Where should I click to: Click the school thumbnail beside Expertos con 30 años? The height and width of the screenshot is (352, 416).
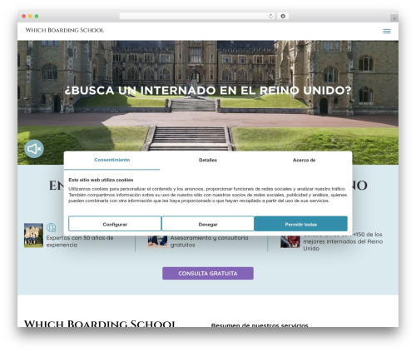[33, 235]
